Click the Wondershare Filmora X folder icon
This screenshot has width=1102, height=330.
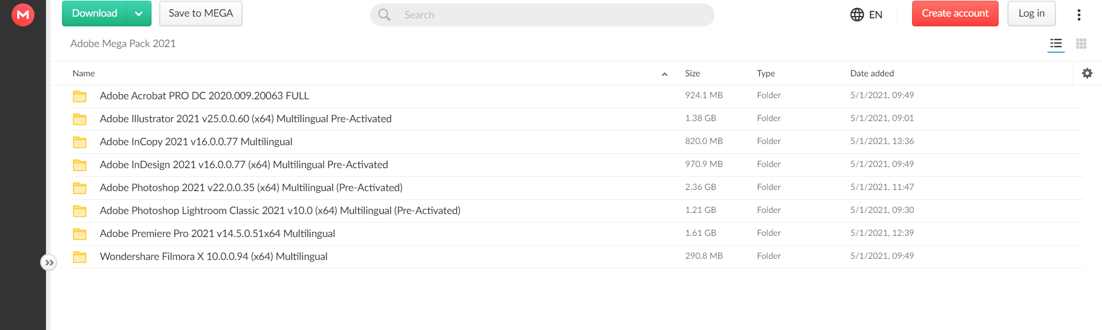(80, 257)
